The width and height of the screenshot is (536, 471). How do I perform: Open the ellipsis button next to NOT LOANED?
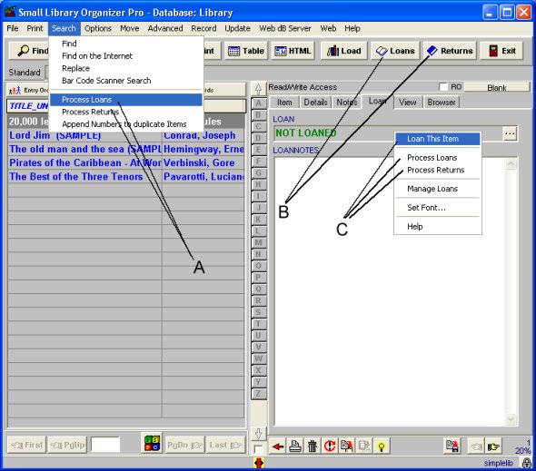pos(510,133)
